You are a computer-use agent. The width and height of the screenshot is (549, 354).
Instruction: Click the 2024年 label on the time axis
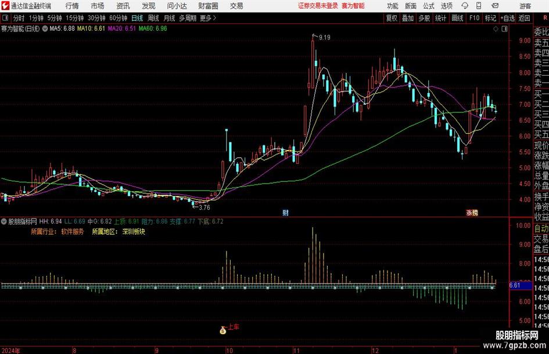coord(11,351)
